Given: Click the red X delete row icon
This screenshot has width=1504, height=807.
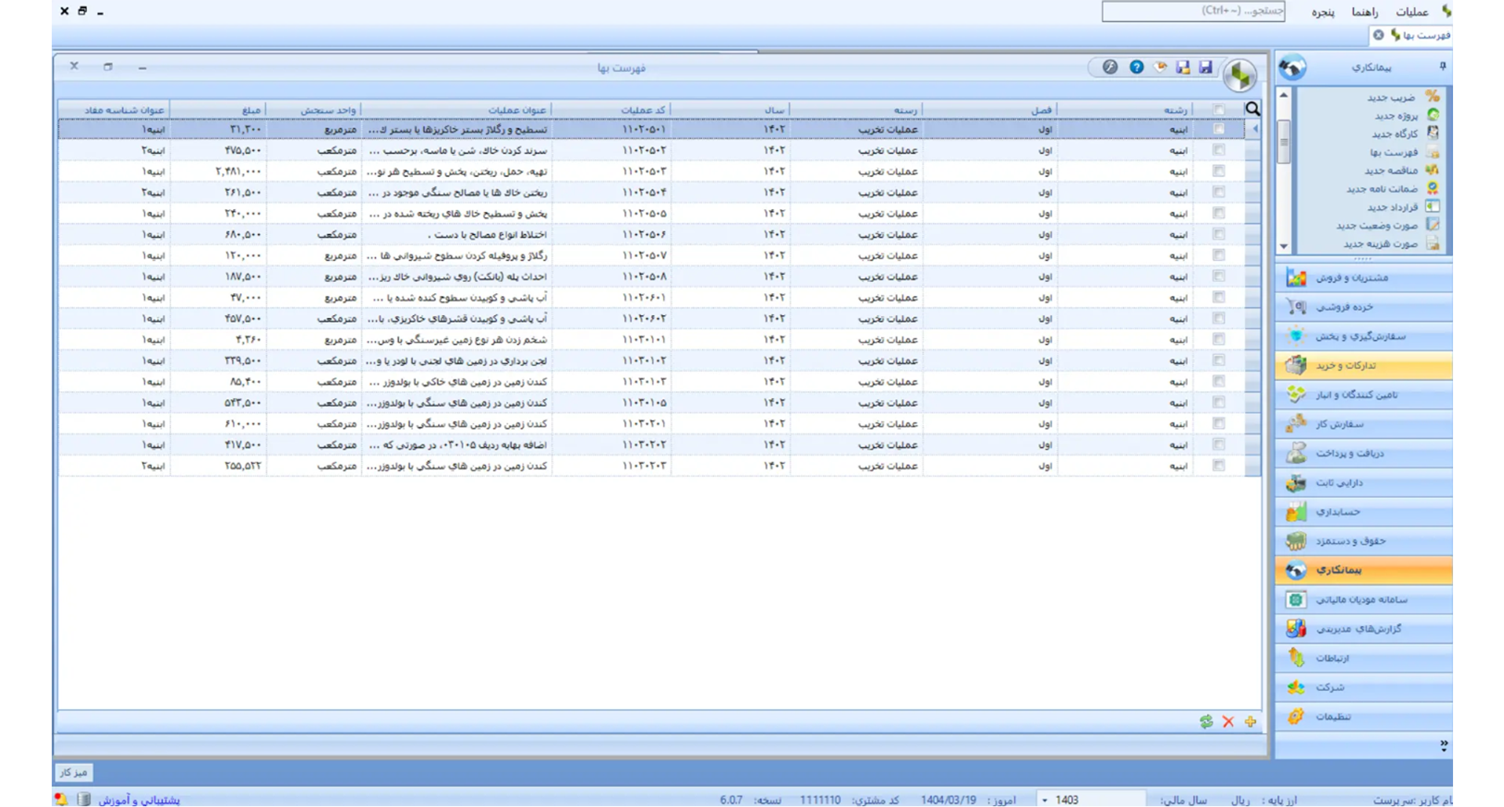Looking at the screenshot, I should tap(1228, 722).
